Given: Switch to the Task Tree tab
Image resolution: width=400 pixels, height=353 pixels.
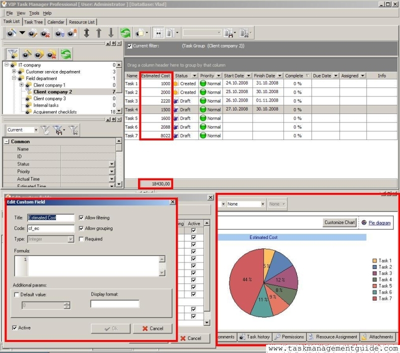Looking at the screenshot, I should click(33, 22).
